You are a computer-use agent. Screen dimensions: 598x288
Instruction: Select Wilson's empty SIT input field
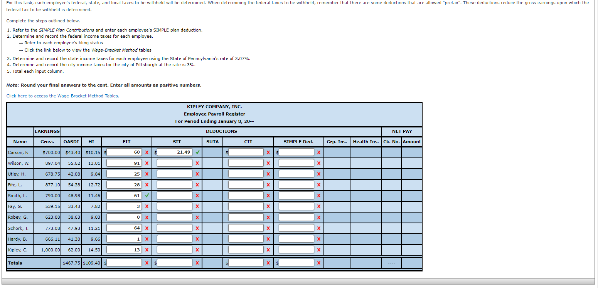point(174,162)
